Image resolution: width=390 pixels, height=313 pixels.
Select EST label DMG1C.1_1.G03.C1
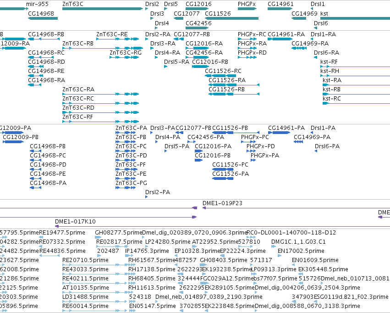(x=298, y=241)
